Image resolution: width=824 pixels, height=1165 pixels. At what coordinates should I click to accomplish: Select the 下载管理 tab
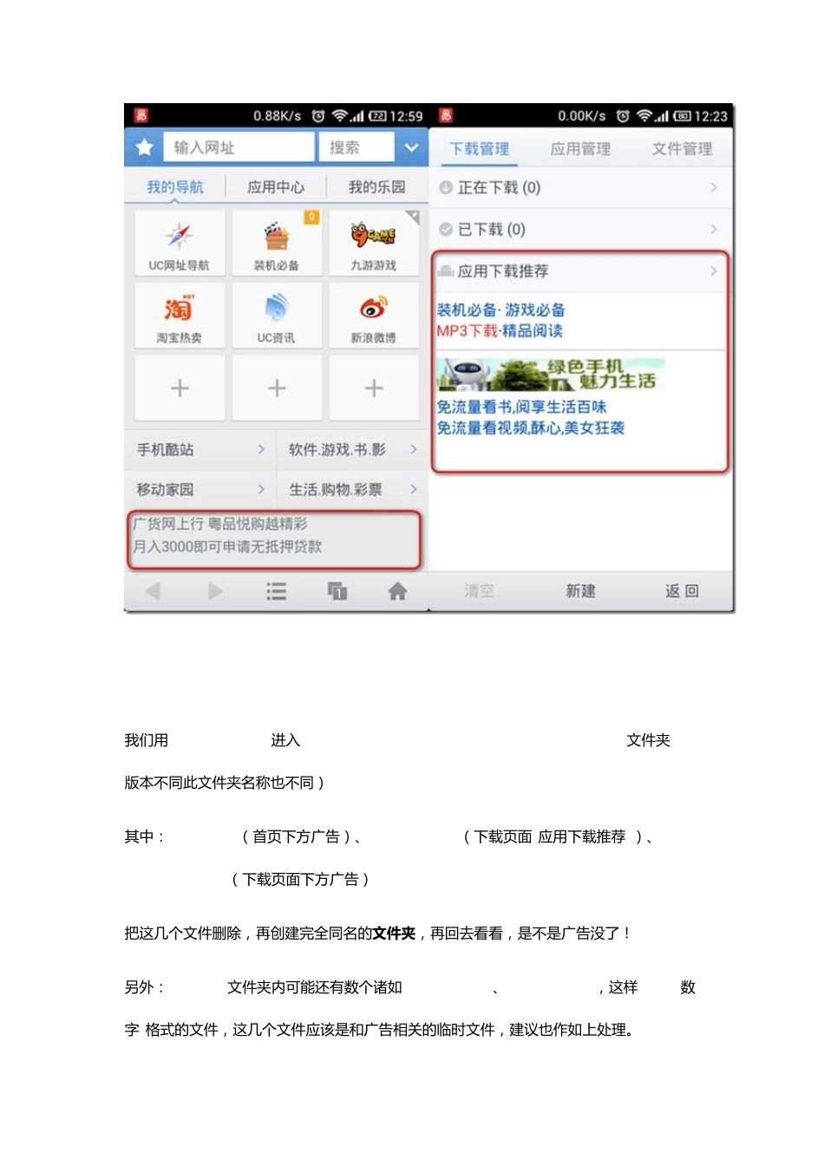pos(480,148)
